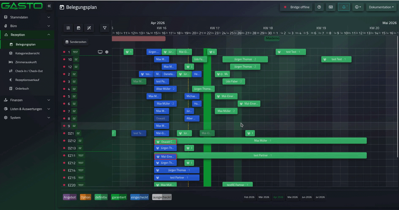Screen dimensions: 399x210
Task: Open the Dokumentation dropdown
Action: [381, 7]
